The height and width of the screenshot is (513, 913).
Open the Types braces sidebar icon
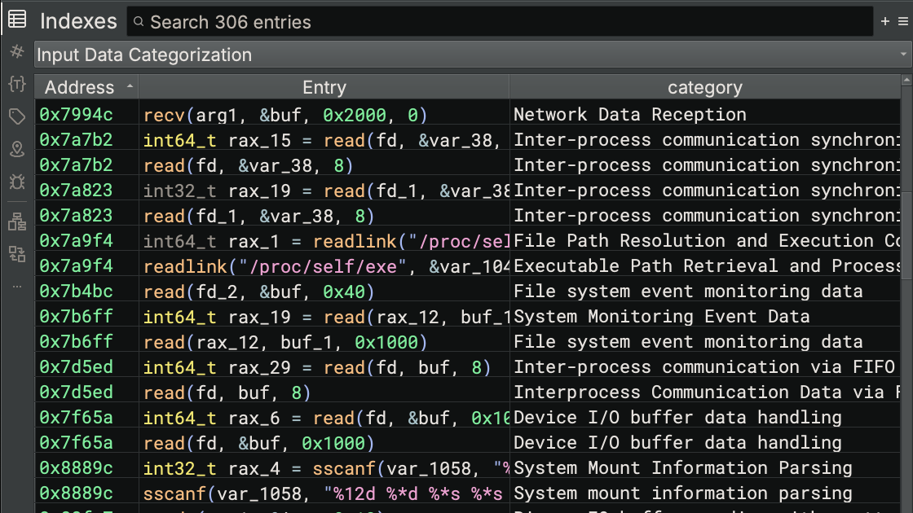coord(17,84)
